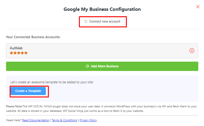Select the Authlab business name
This screenshot has width=204, height=126.
(16, 48)
